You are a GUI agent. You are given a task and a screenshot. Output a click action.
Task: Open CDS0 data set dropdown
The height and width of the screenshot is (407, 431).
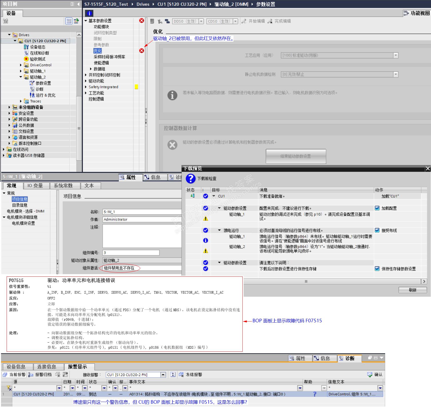(x=236, y=21)
